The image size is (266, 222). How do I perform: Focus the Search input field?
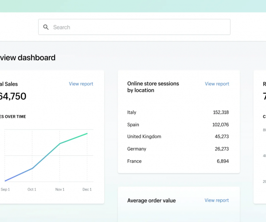coord(134,27)
